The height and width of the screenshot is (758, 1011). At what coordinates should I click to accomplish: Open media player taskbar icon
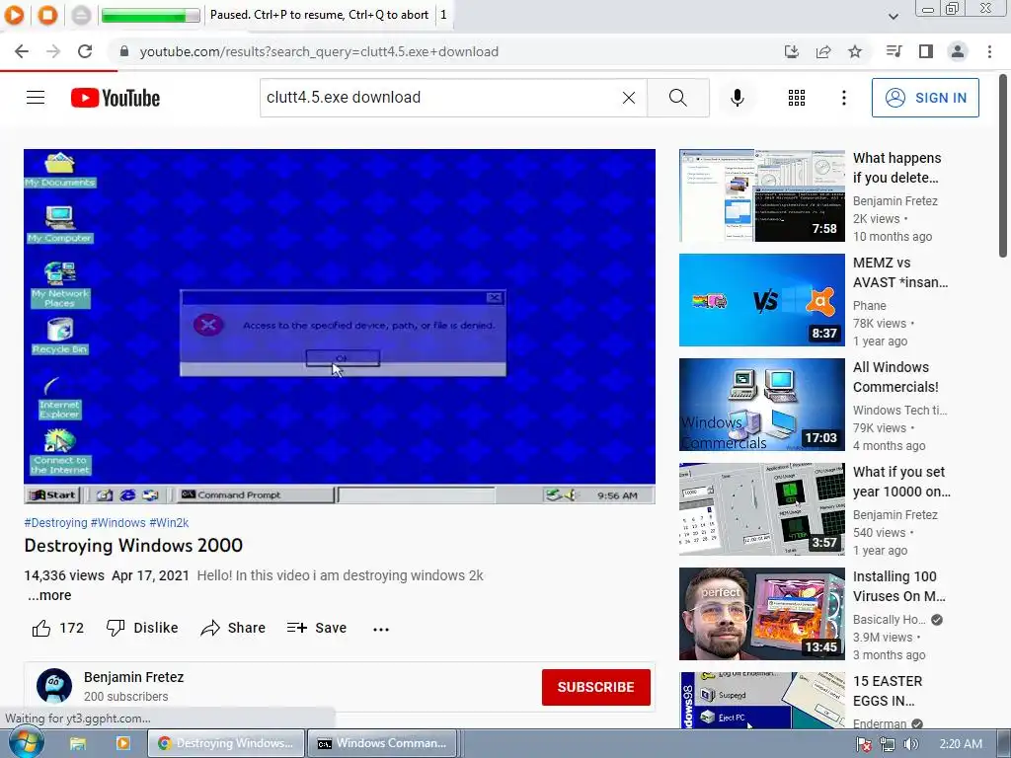(122, 743)
